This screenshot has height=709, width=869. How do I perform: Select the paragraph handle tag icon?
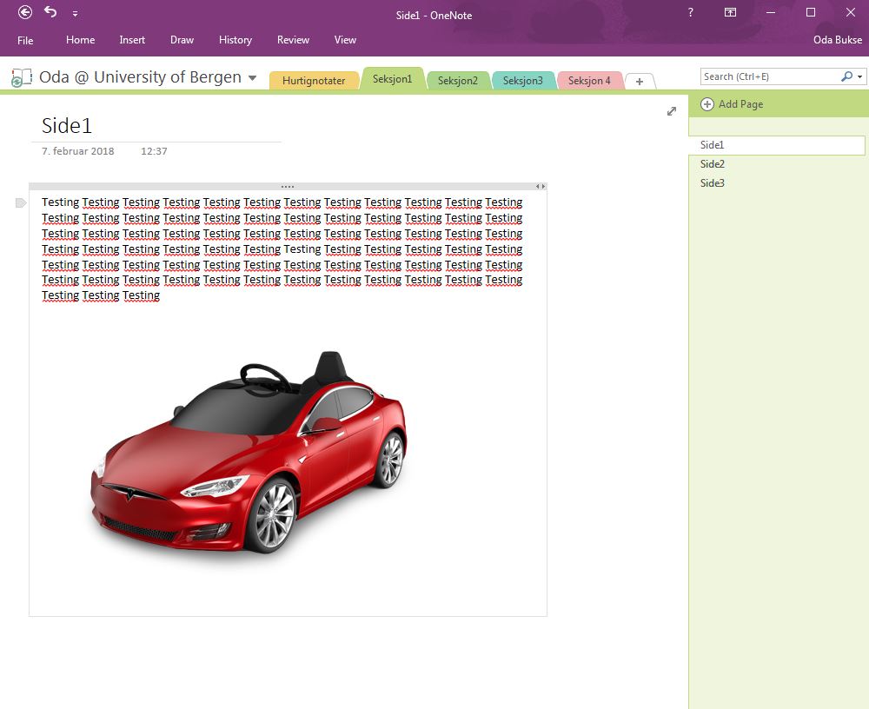[21, 203]
